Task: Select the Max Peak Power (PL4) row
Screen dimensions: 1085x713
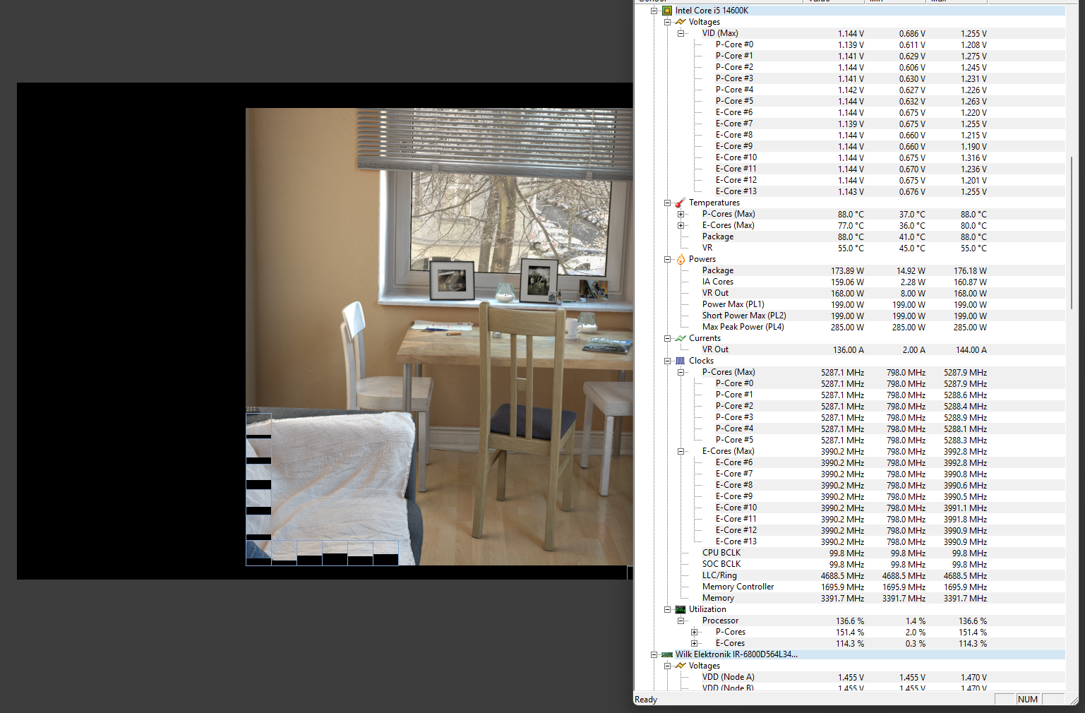Action: coord(850,327)
